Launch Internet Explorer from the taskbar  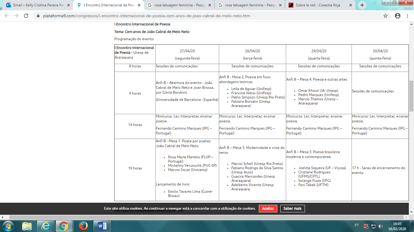pyautogui.click(x=46, y=226)
